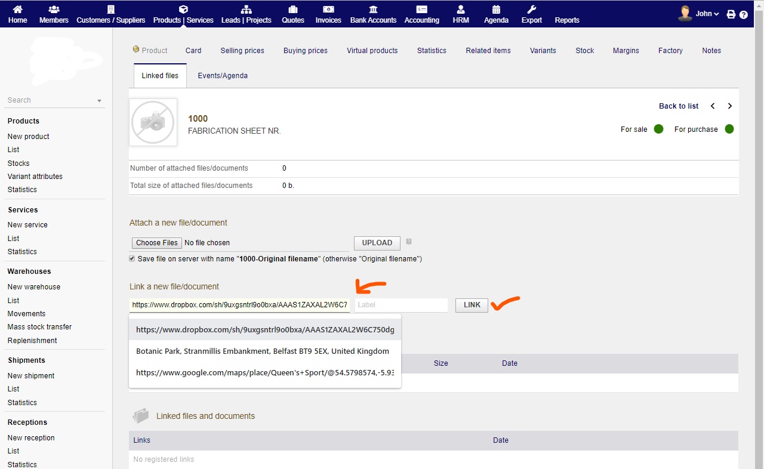Open the Bank Accounts icon
The height and width of the screenshot is (469, 764).
coord(373,10)
